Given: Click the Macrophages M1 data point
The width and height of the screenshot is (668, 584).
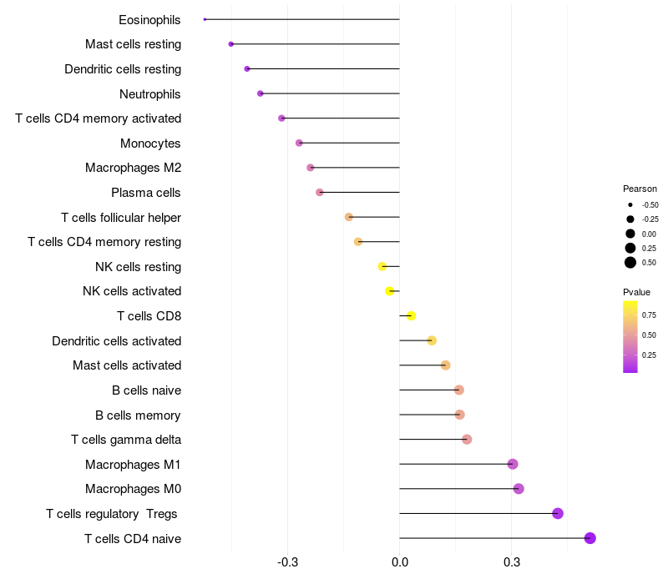Looking at the screenshot, I should tap(513, 464).
